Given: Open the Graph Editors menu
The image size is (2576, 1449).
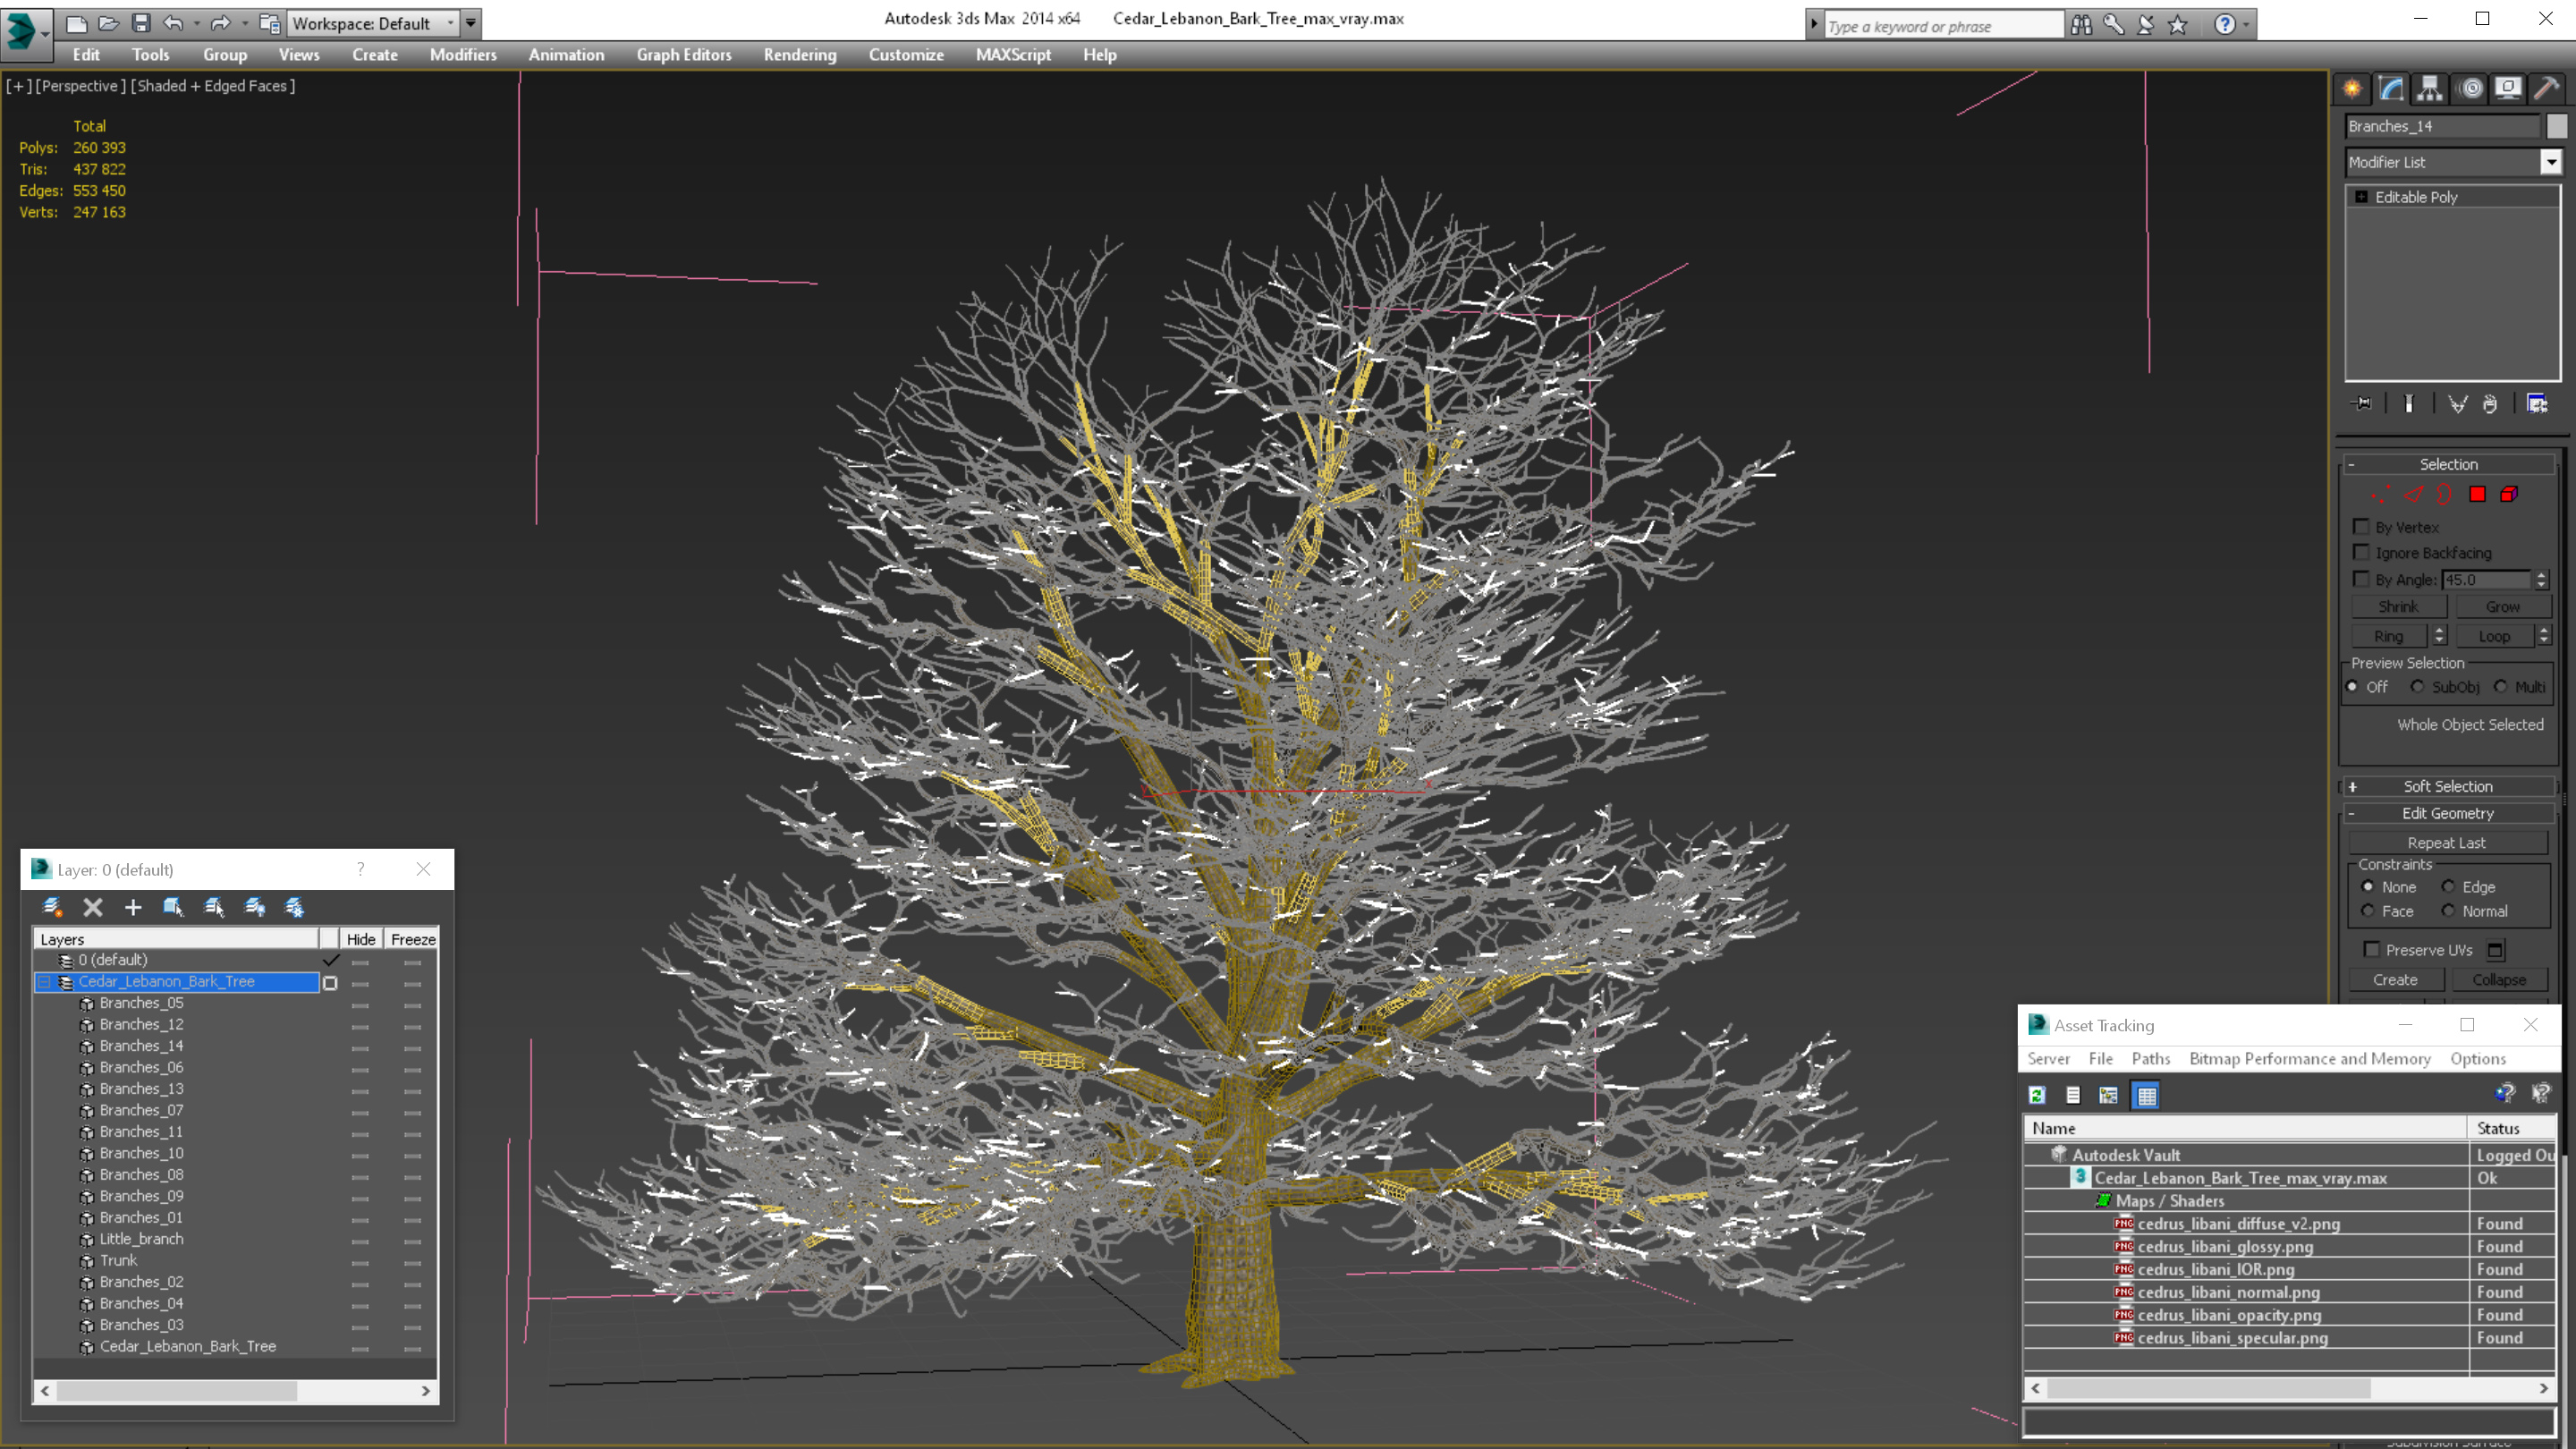Looking at the screenshot, I should (684, 55).
